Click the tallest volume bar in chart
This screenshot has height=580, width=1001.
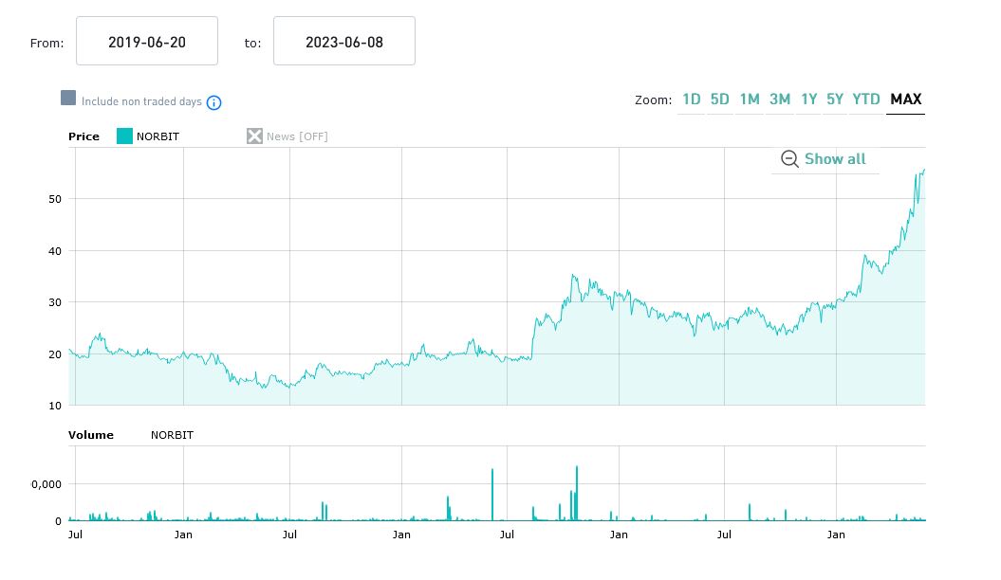pos(577,493)
